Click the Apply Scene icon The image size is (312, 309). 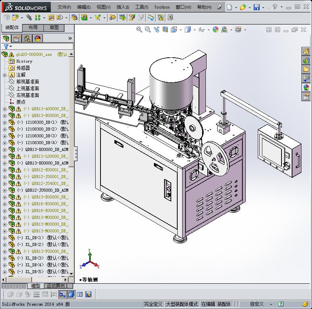224,30
